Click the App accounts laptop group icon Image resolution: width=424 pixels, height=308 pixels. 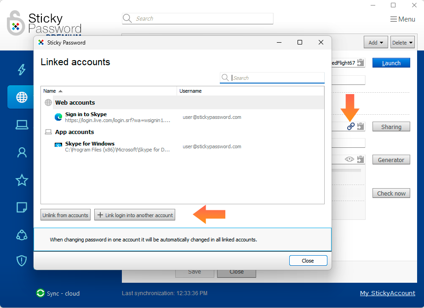[48, 132]
